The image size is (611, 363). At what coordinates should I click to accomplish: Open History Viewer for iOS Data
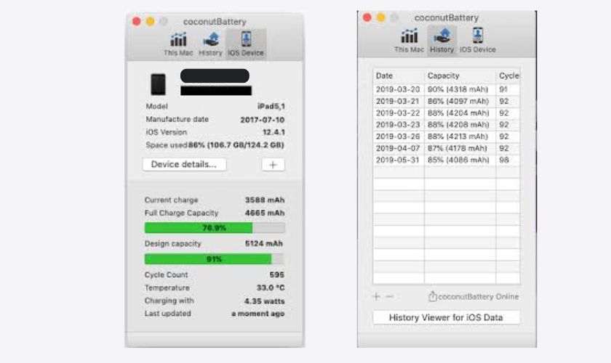[446, 317]
